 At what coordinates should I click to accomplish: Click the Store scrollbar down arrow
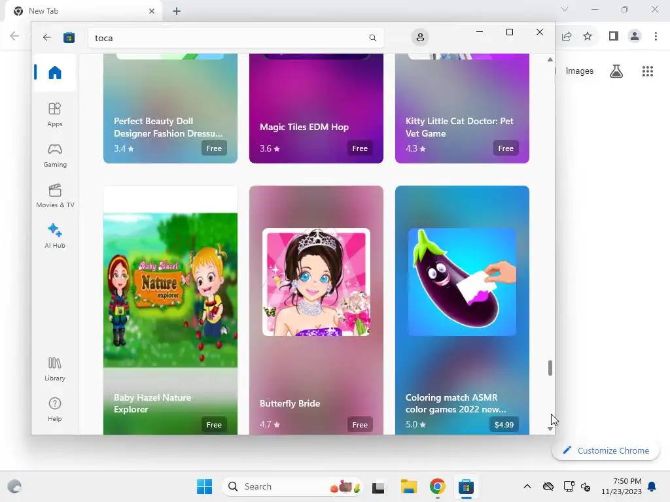coord(550,429)
